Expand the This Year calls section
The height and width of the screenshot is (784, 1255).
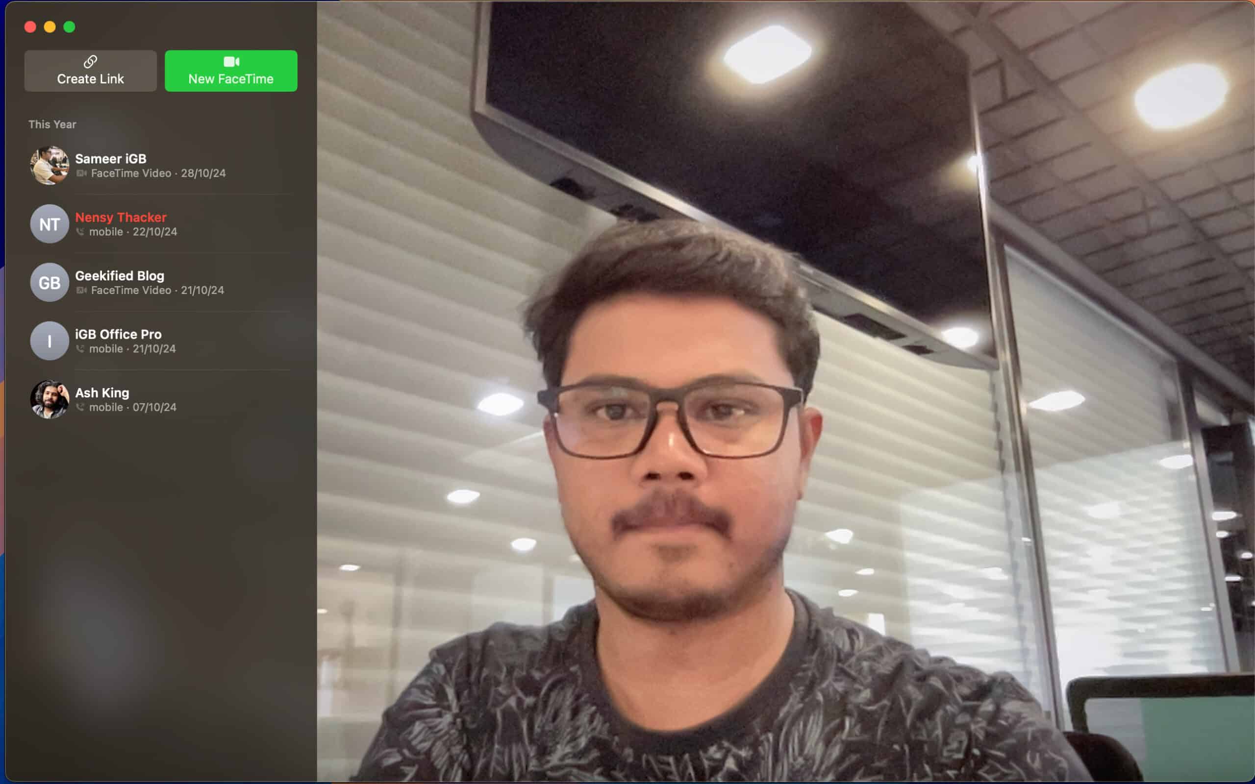pos(52,124)
